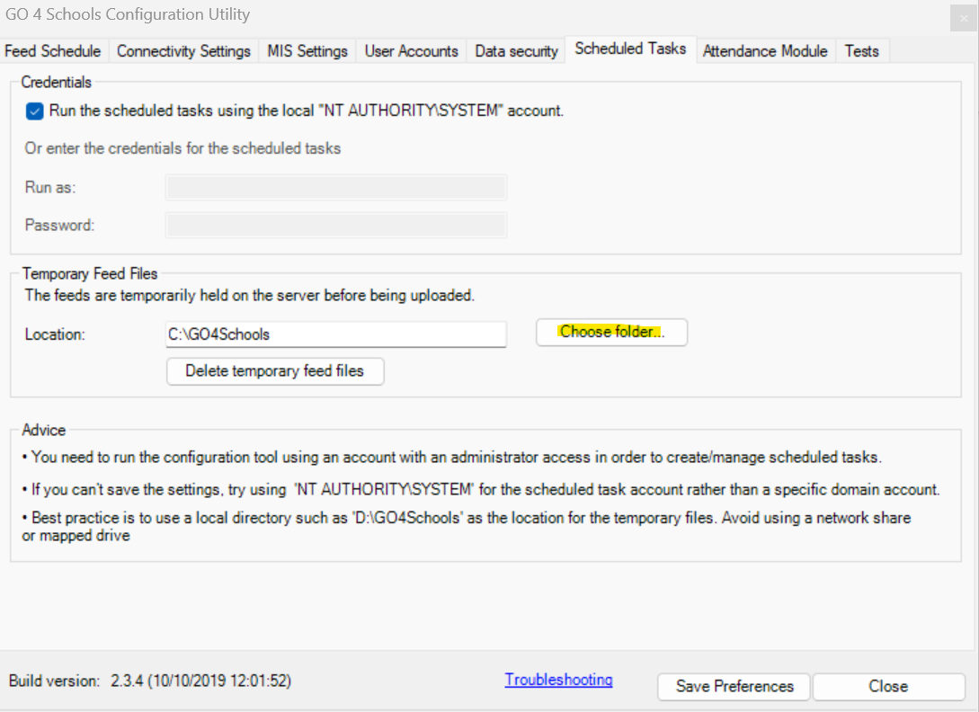Click the Build version 2.3.4 text

pos(150,681)
